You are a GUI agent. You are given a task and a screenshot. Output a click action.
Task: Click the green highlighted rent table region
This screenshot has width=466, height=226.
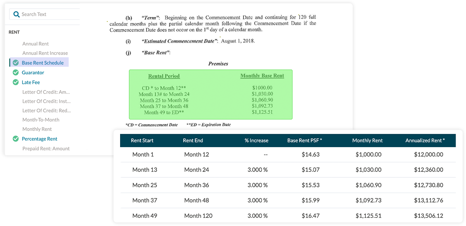[211, 95]
